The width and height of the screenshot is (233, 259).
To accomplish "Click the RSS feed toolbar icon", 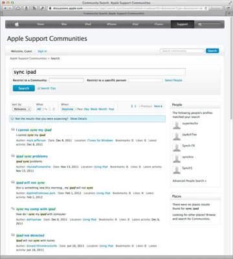I will [34, 8].
